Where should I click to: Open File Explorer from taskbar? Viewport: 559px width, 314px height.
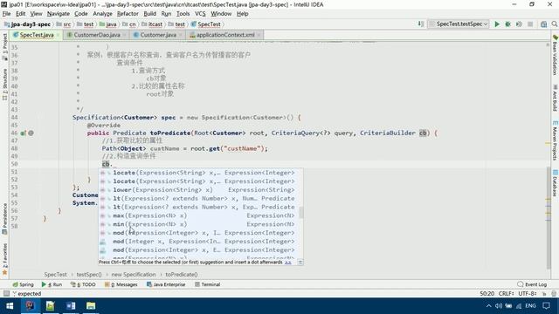tap(91, 306)
